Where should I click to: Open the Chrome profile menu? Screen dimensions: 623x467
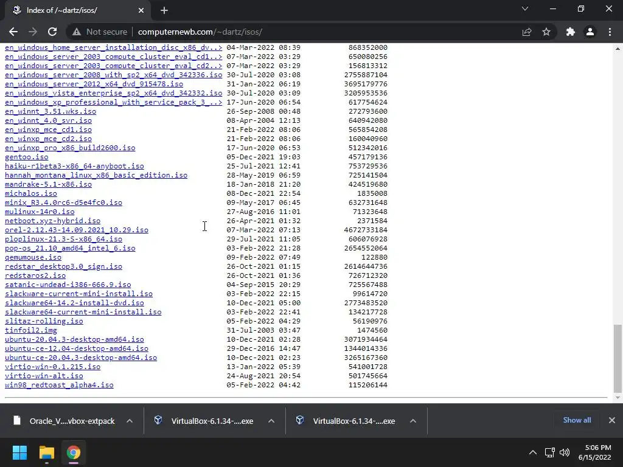pos(590,32)
